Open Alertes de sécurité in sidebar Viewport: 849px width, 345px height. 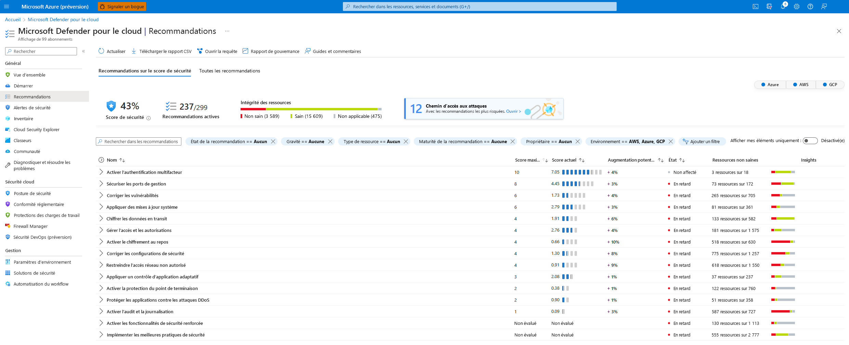click(x=32, y=108)
